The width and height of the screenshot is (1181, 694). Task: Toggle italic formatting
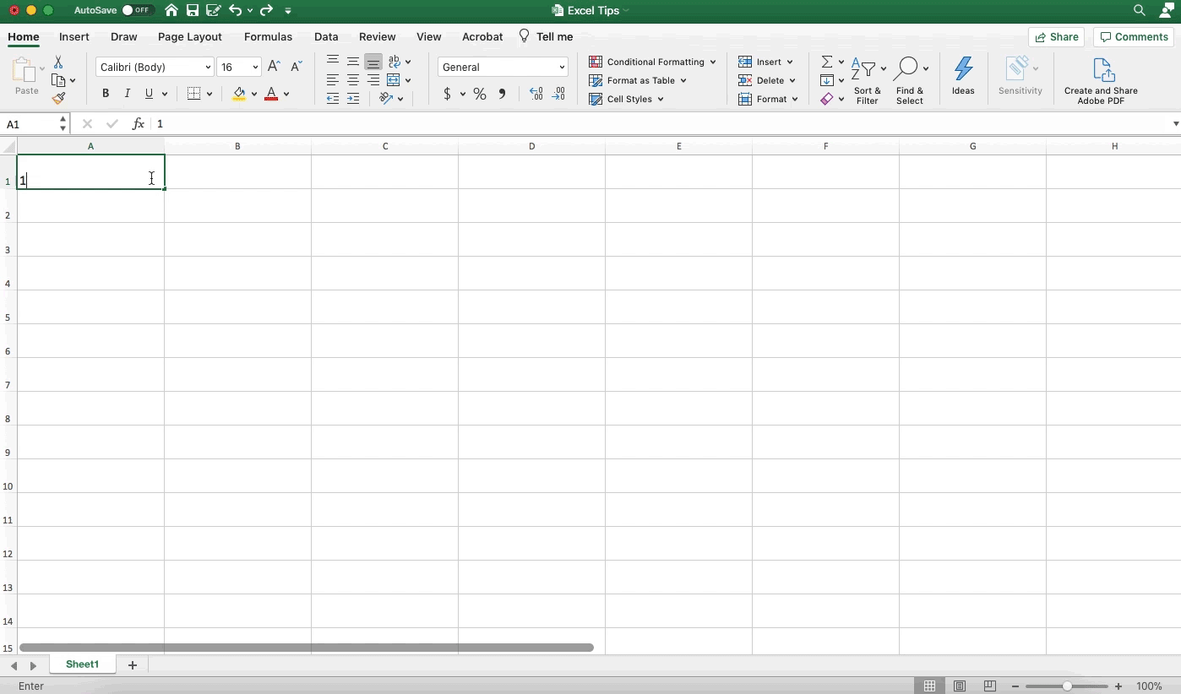[x=128, y=94]
